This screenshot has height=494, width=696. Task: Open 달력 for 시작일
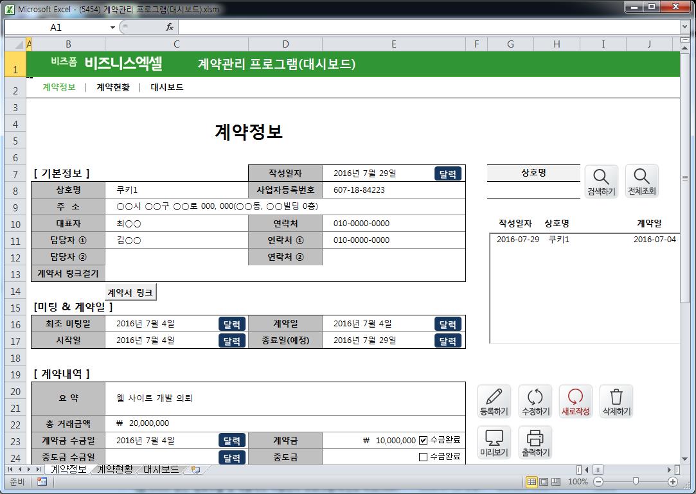coord(232,341)
